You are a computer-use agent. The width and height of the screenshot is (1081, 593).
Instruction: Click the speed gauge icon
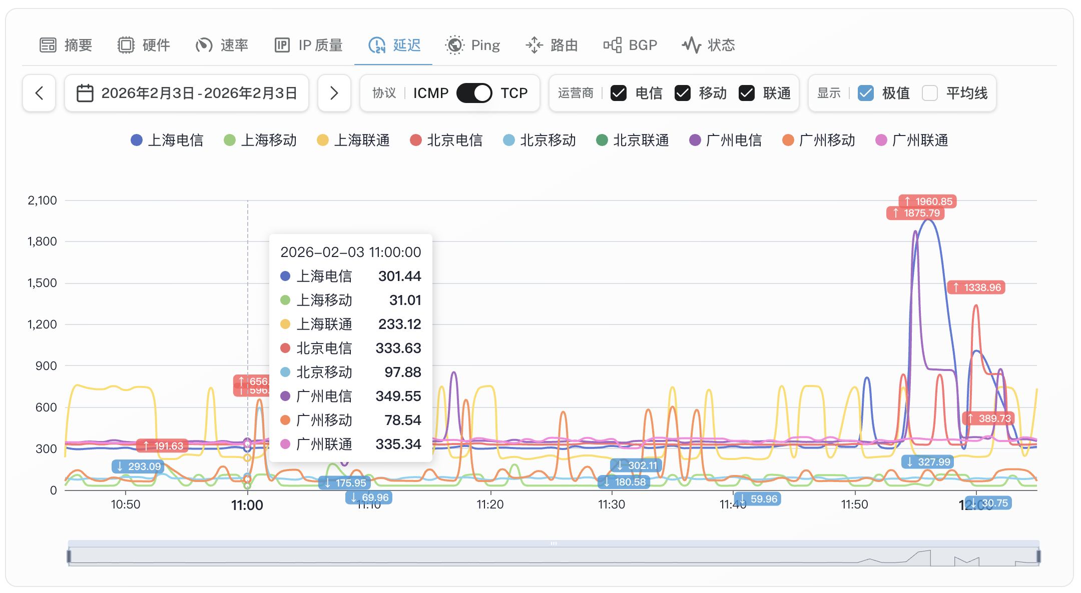[204, 45]
